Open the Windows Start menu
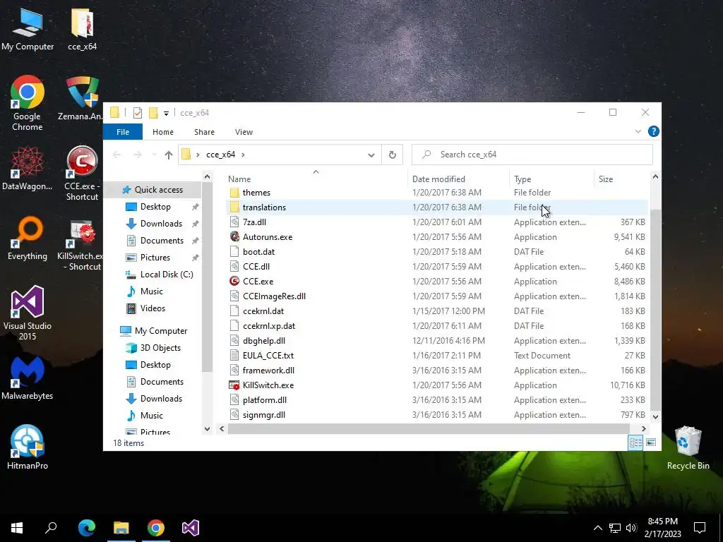 [x=17, y=527]
